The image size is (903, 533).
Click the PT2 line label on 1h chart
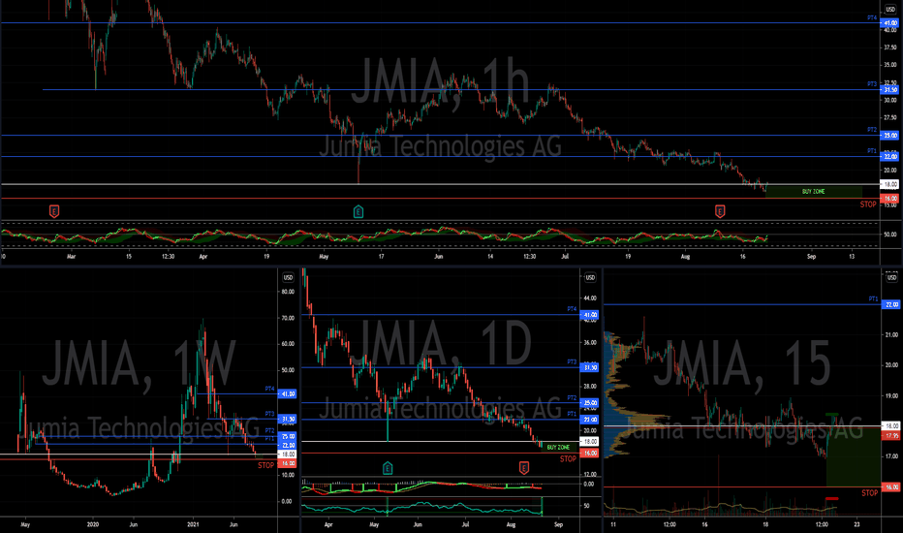[872, 130]
